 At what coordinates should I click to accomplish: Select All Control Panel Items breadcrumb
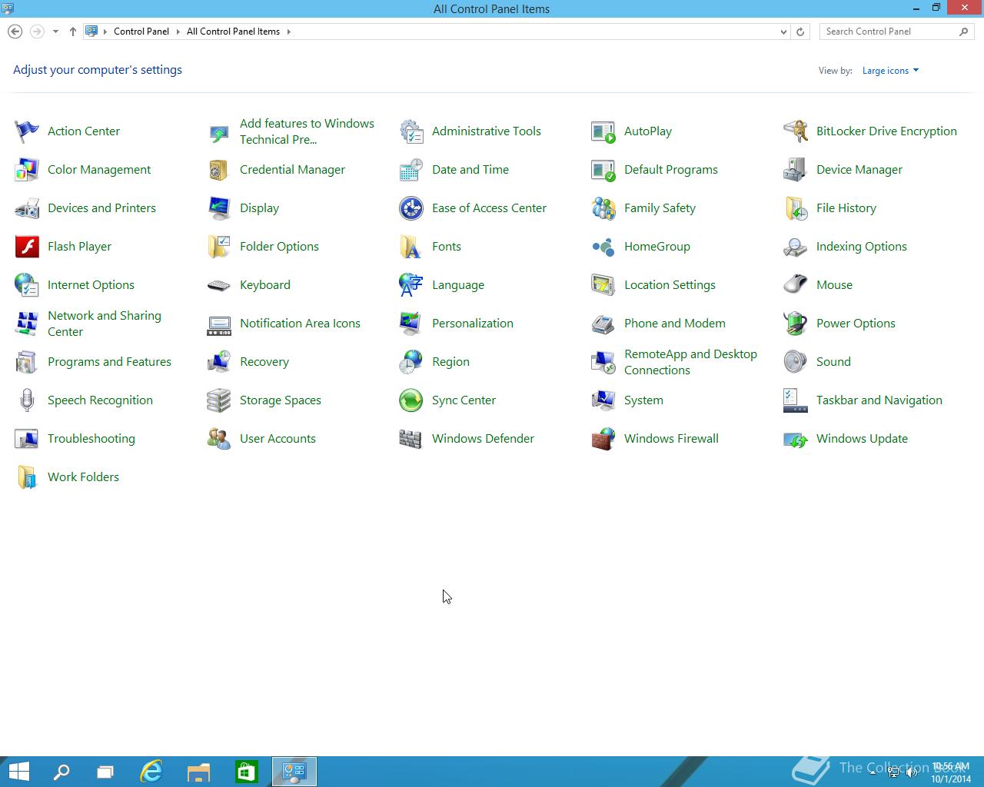click(233, 32)
